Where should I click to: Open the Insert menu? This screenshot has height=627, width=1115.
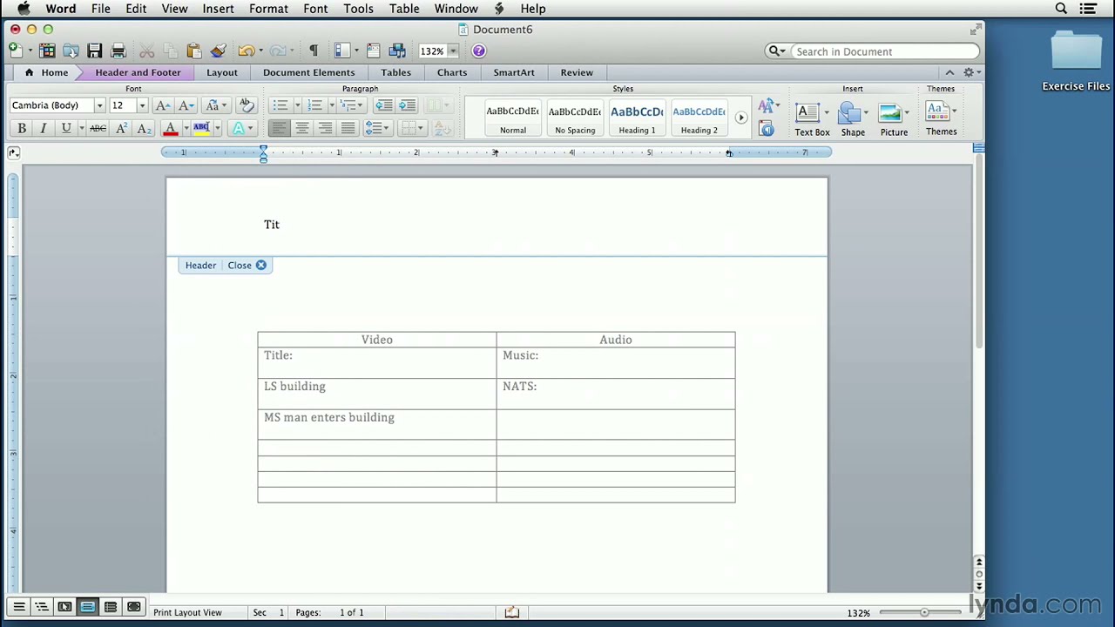pyautogui.click(x=218, y=9)
